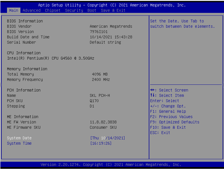Open the Chipset tab
Screen dimensions: 224x169
(53, 10)
